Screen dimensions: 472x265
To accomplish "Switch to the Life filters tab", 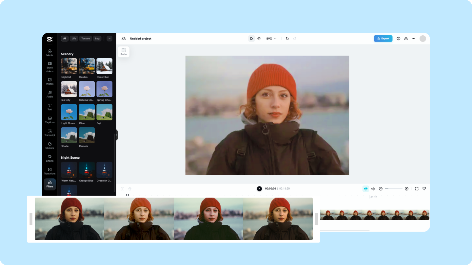I will (74, 39).
